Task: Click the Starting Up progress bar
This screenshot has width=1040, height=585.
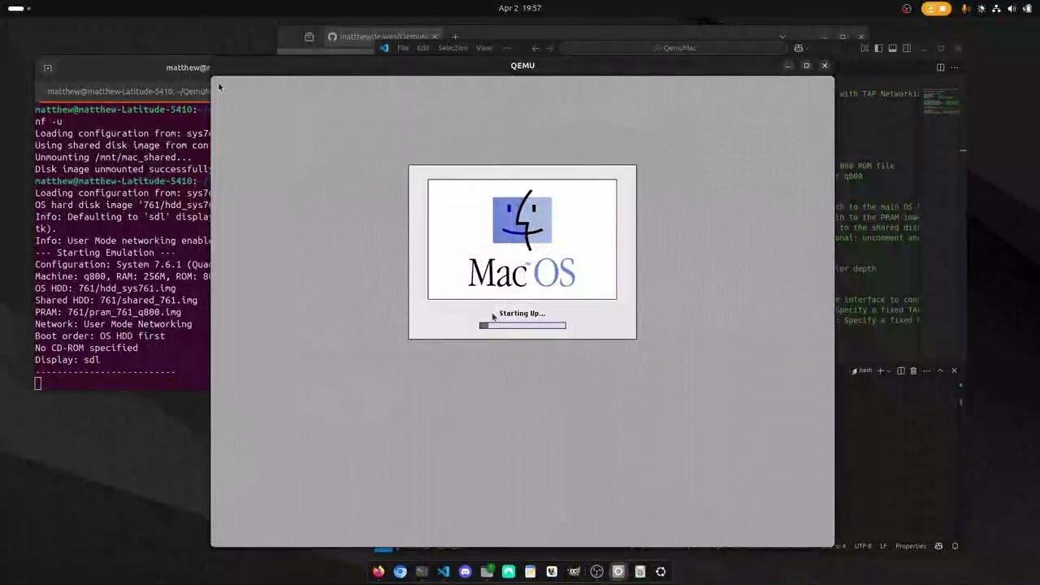Action: point(522,325)
